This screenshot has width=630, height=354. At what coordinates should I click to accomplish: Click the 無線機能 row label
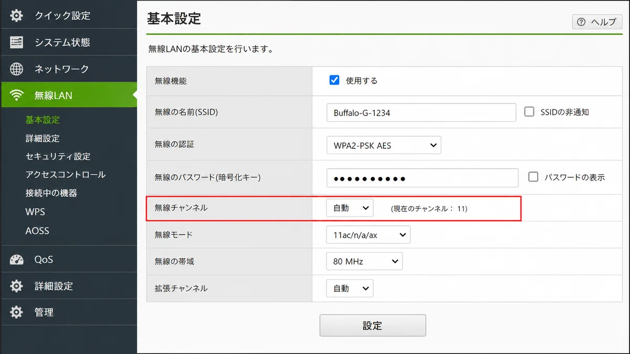point(171,81)
